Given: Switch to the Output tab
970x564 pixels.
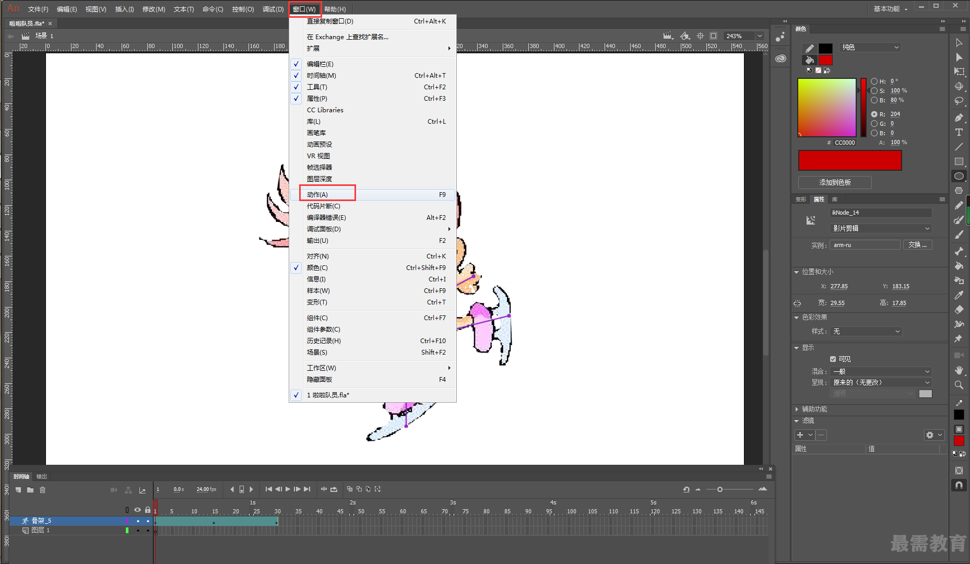Looking at the screenshot, I should (41, 476).
